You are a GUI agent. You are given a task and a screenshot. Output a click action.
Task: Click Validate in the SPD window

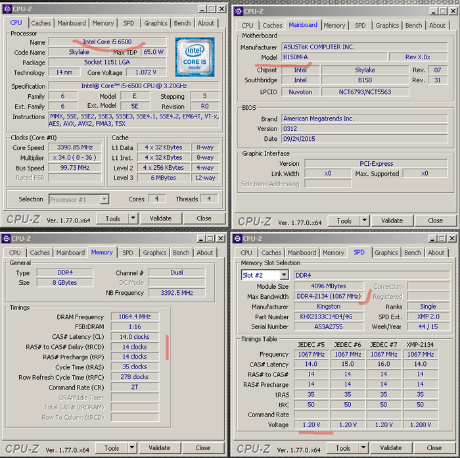click(391, 448)
